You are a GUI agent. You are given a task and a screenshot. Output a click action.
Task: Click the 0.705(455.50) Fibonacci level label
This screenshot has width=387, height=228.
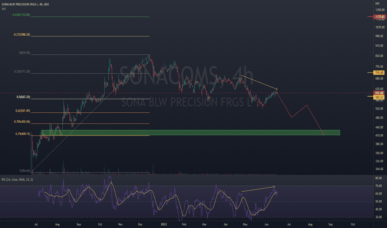pos(22,122)
